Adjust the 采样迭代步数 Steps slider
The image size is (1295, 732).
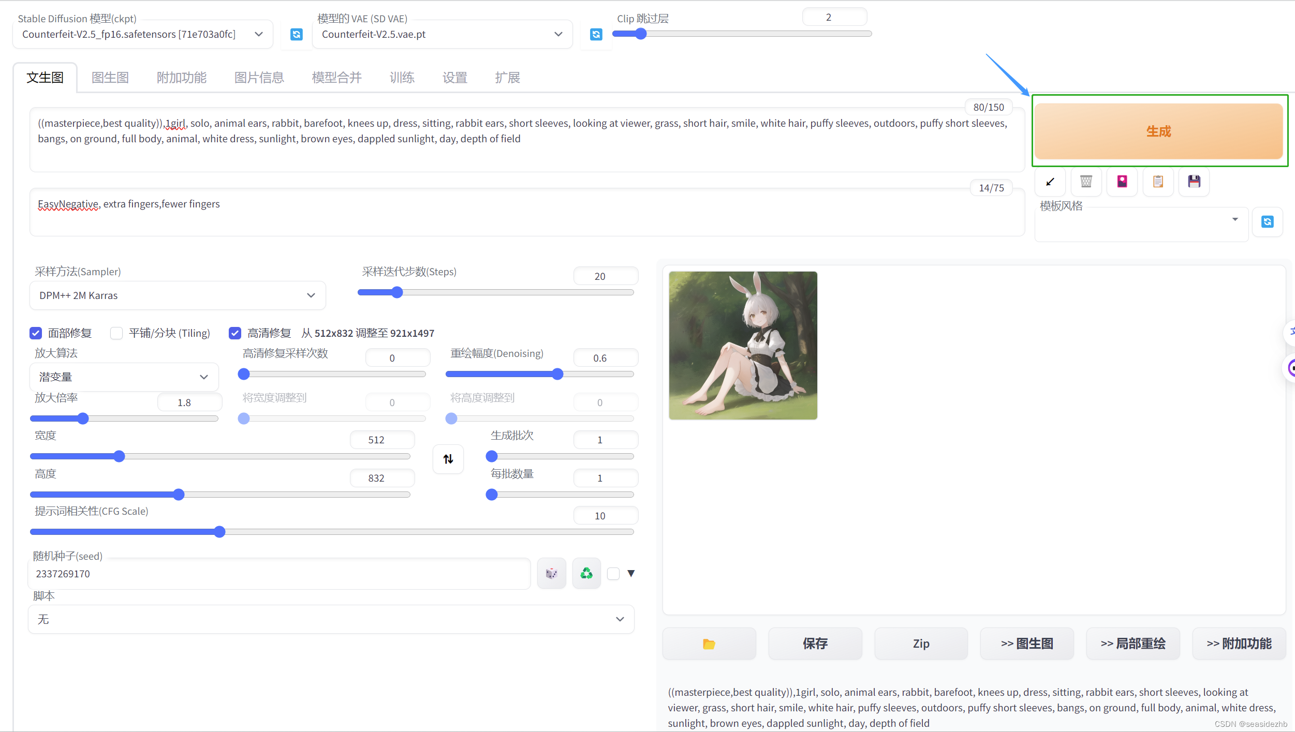coord(496,292)
